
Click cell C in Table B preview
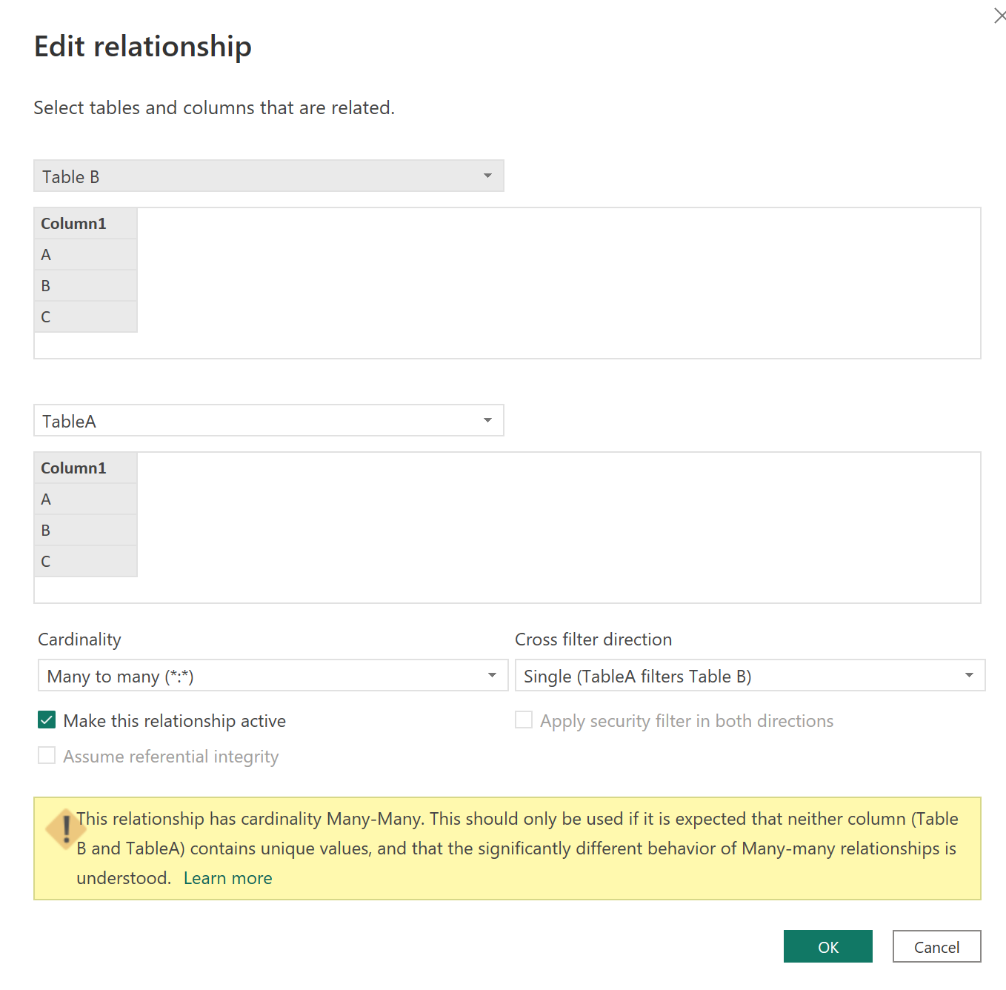(x=86, y=317)
